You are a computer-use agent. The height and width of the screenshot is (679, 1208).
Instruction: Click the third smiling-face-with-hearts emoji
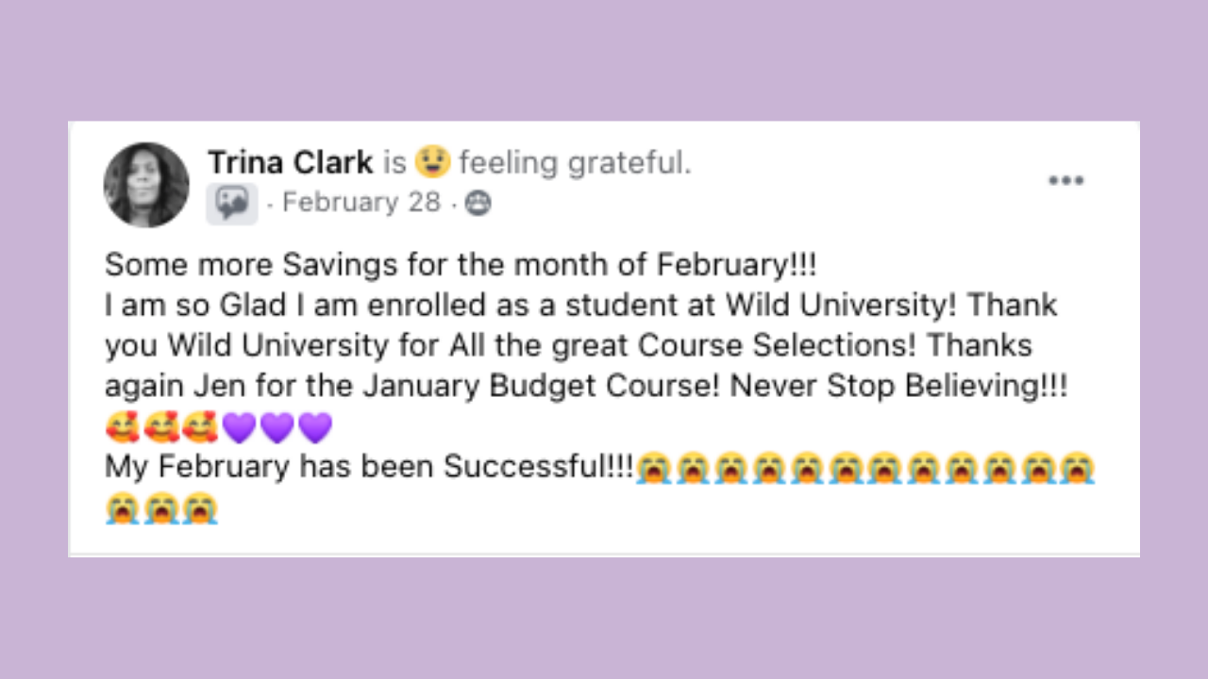pos(200,429)
